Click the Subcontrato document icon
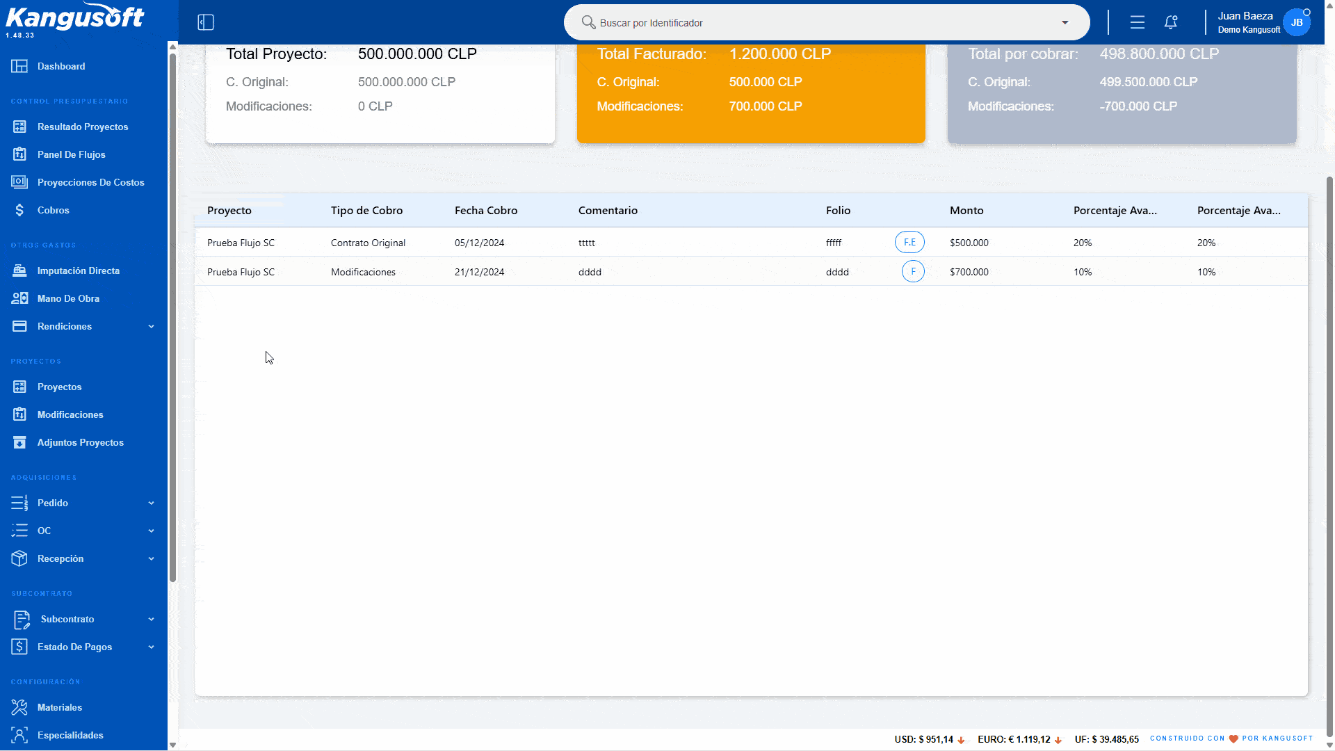Screen dimensions: 1335x751 pyautogui.click(x=22, y=619)
